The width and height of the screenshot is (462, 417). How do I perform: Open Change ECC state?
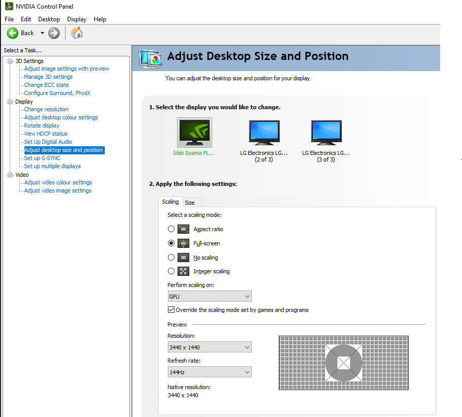click(46, 85)
